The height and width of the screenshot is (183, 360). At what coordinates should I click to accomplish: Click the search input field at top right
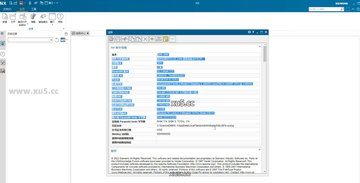324,9
